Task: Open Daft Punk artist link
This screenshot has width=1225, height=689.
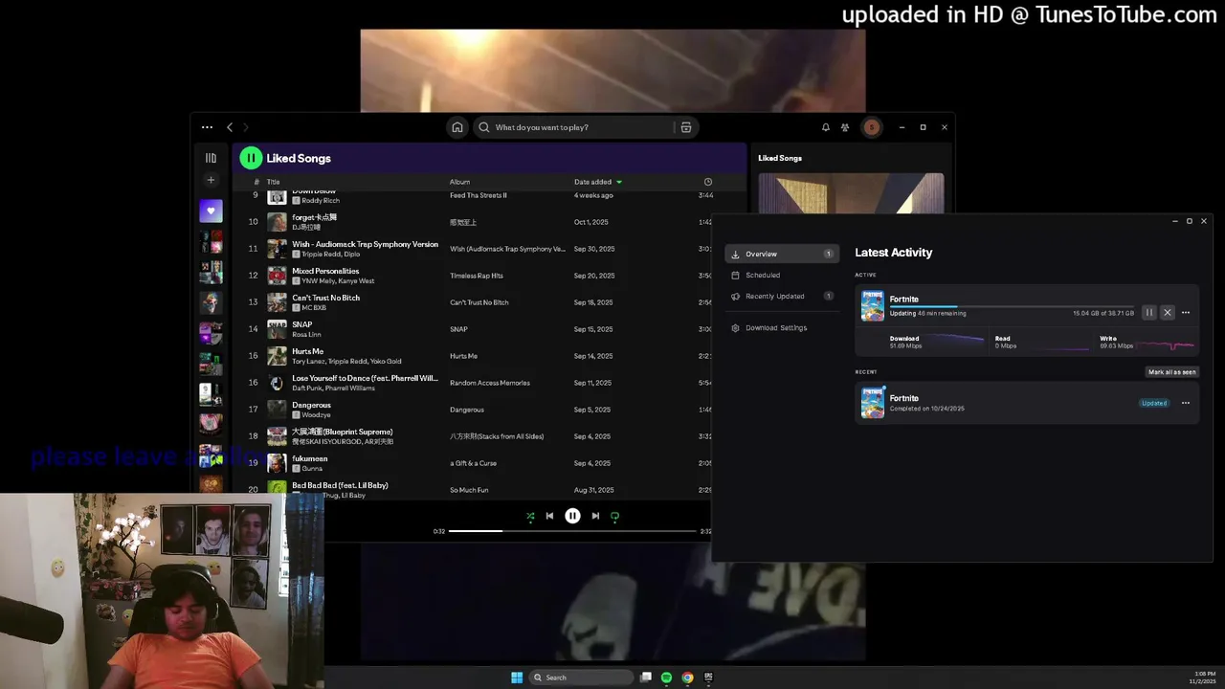Action: pos(306,388)
